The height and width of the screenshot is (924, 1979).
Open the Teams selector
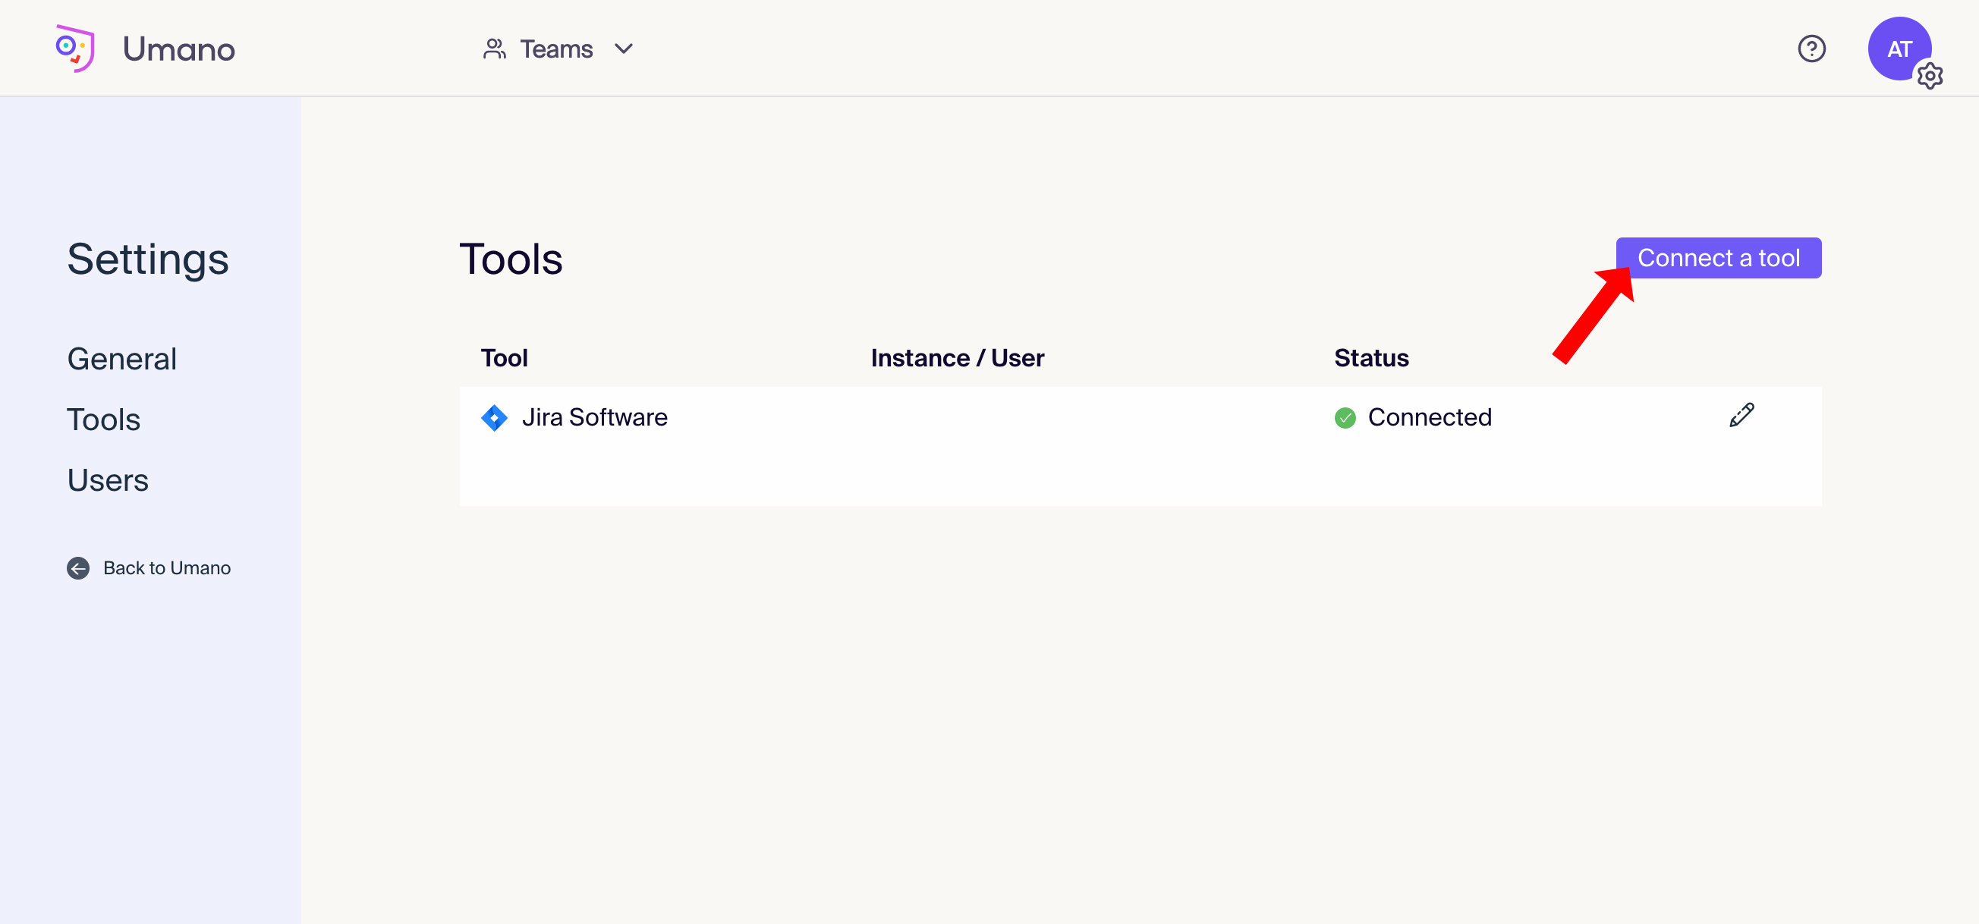(556, 49)
